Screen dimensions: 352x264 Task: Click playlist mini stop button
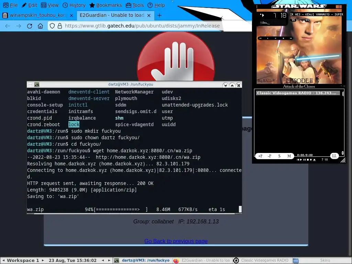308,160
